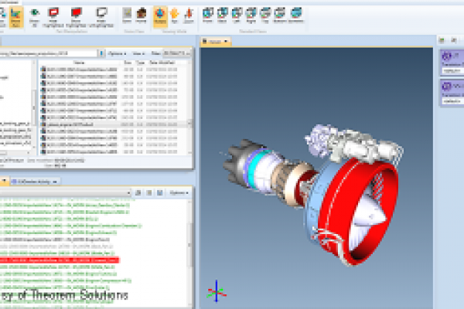Switch to the Front standard view
The width and height of the screenshot is (464, 309).
click(x=208, y=14)
